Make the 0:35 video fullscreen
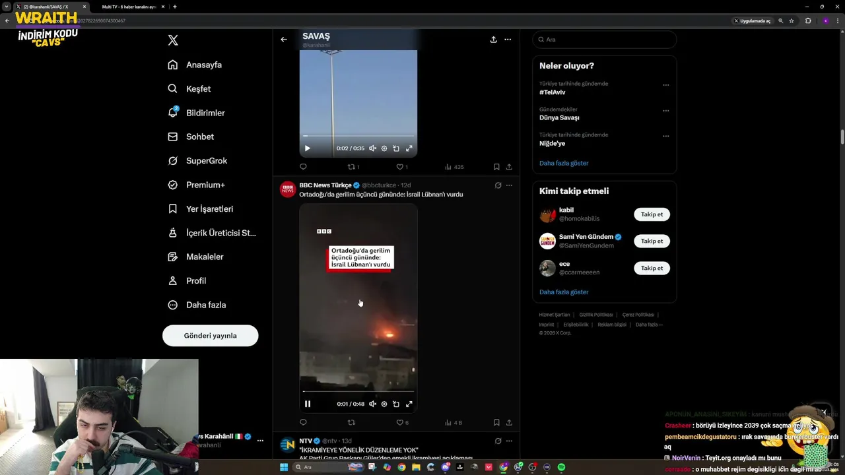Viewport: 845px width, 475px height. pyautogui.click(x=409, y=148)
